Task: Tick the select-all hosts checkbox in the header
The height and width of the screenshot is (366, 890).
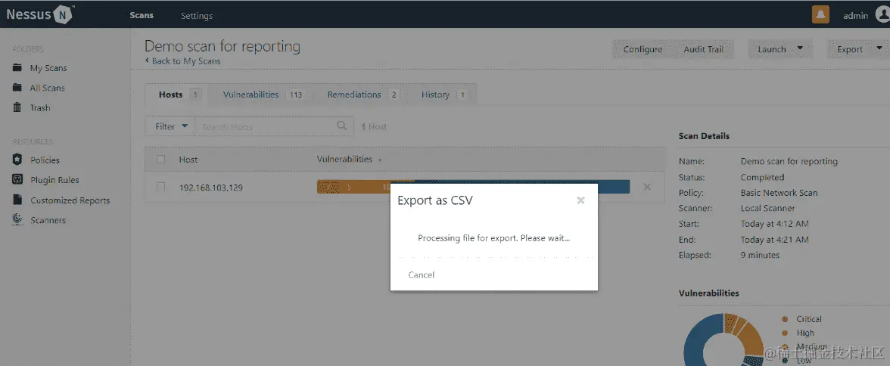Action: pyautogui.click(x=160, y=160)
